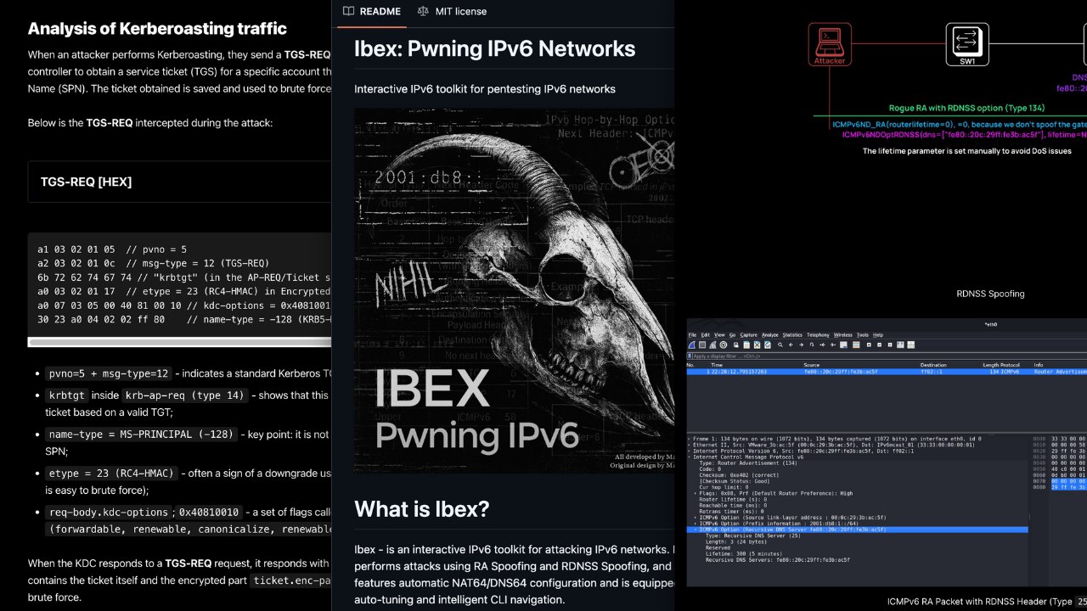Viewport: 1087px width, 611px height.
Task: Open the Wireshark View menu
Action: point(719,335)
